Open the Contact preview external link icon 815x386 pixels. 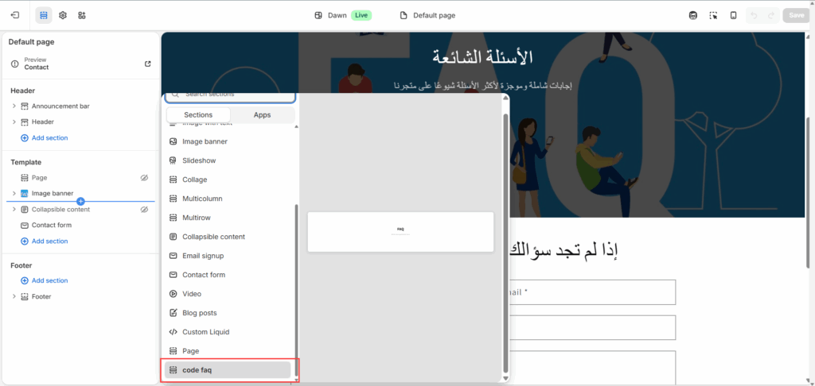147,64
